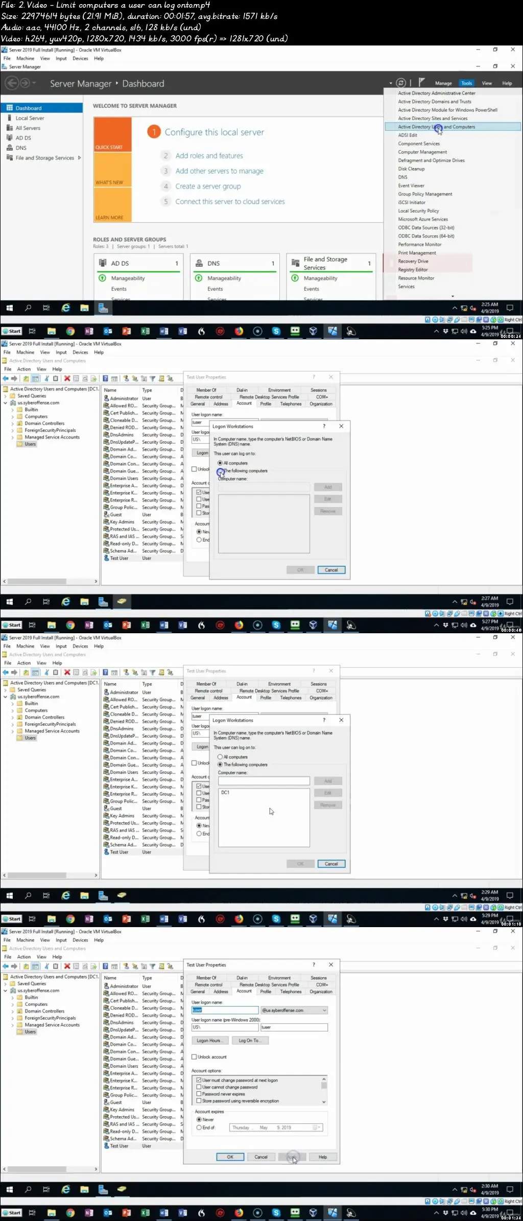This screenshot has width=523, height=1221.
Task: Click the AD DS role tile icon
Action: [x=102, y=263]
